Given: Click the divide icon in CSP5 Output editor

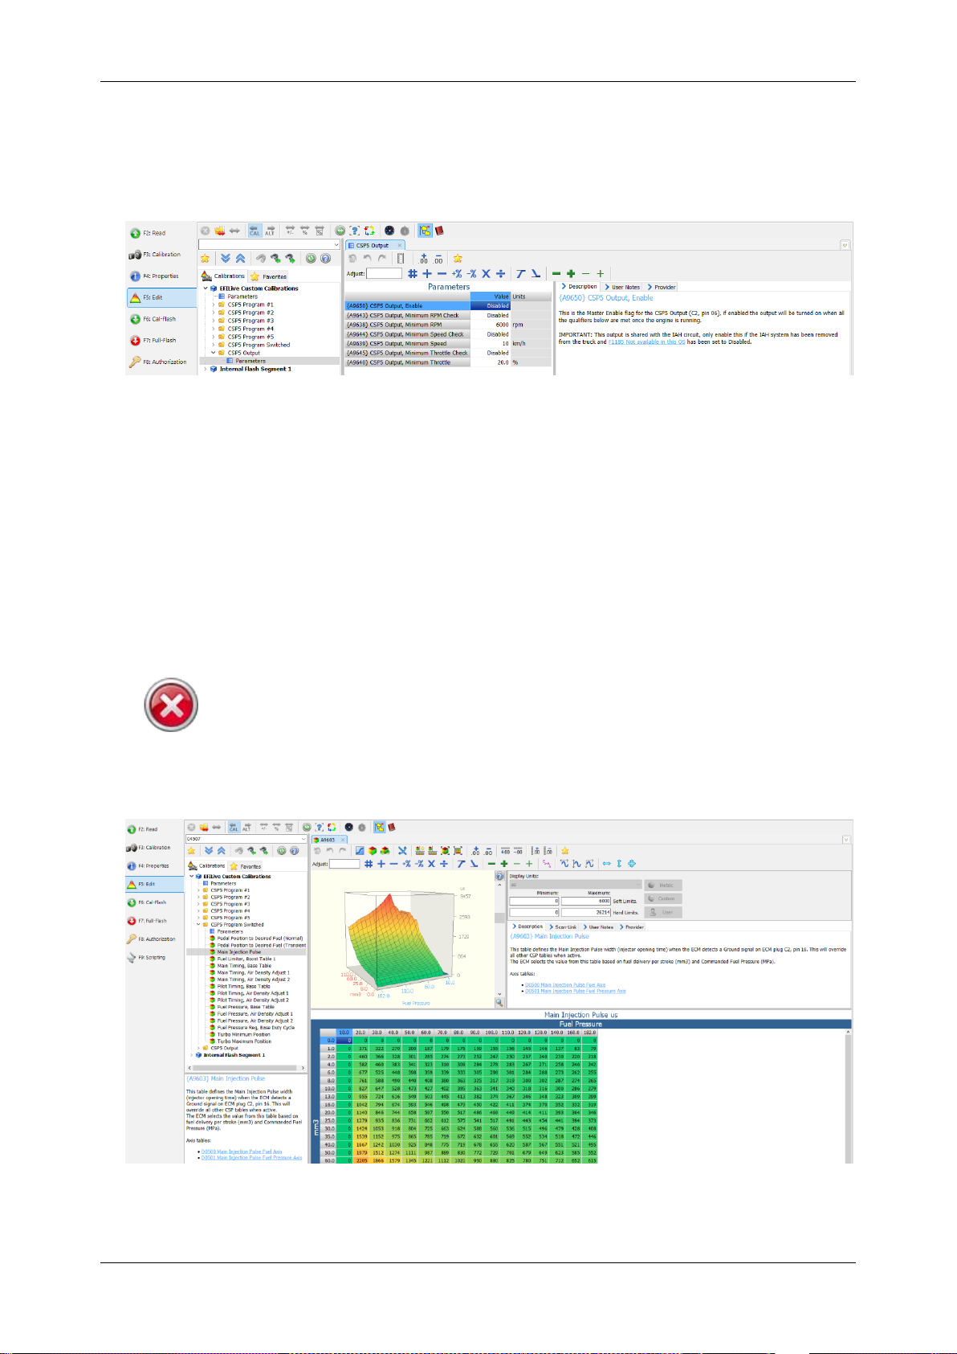Looking at the screenshot, I should coord(500,273).
